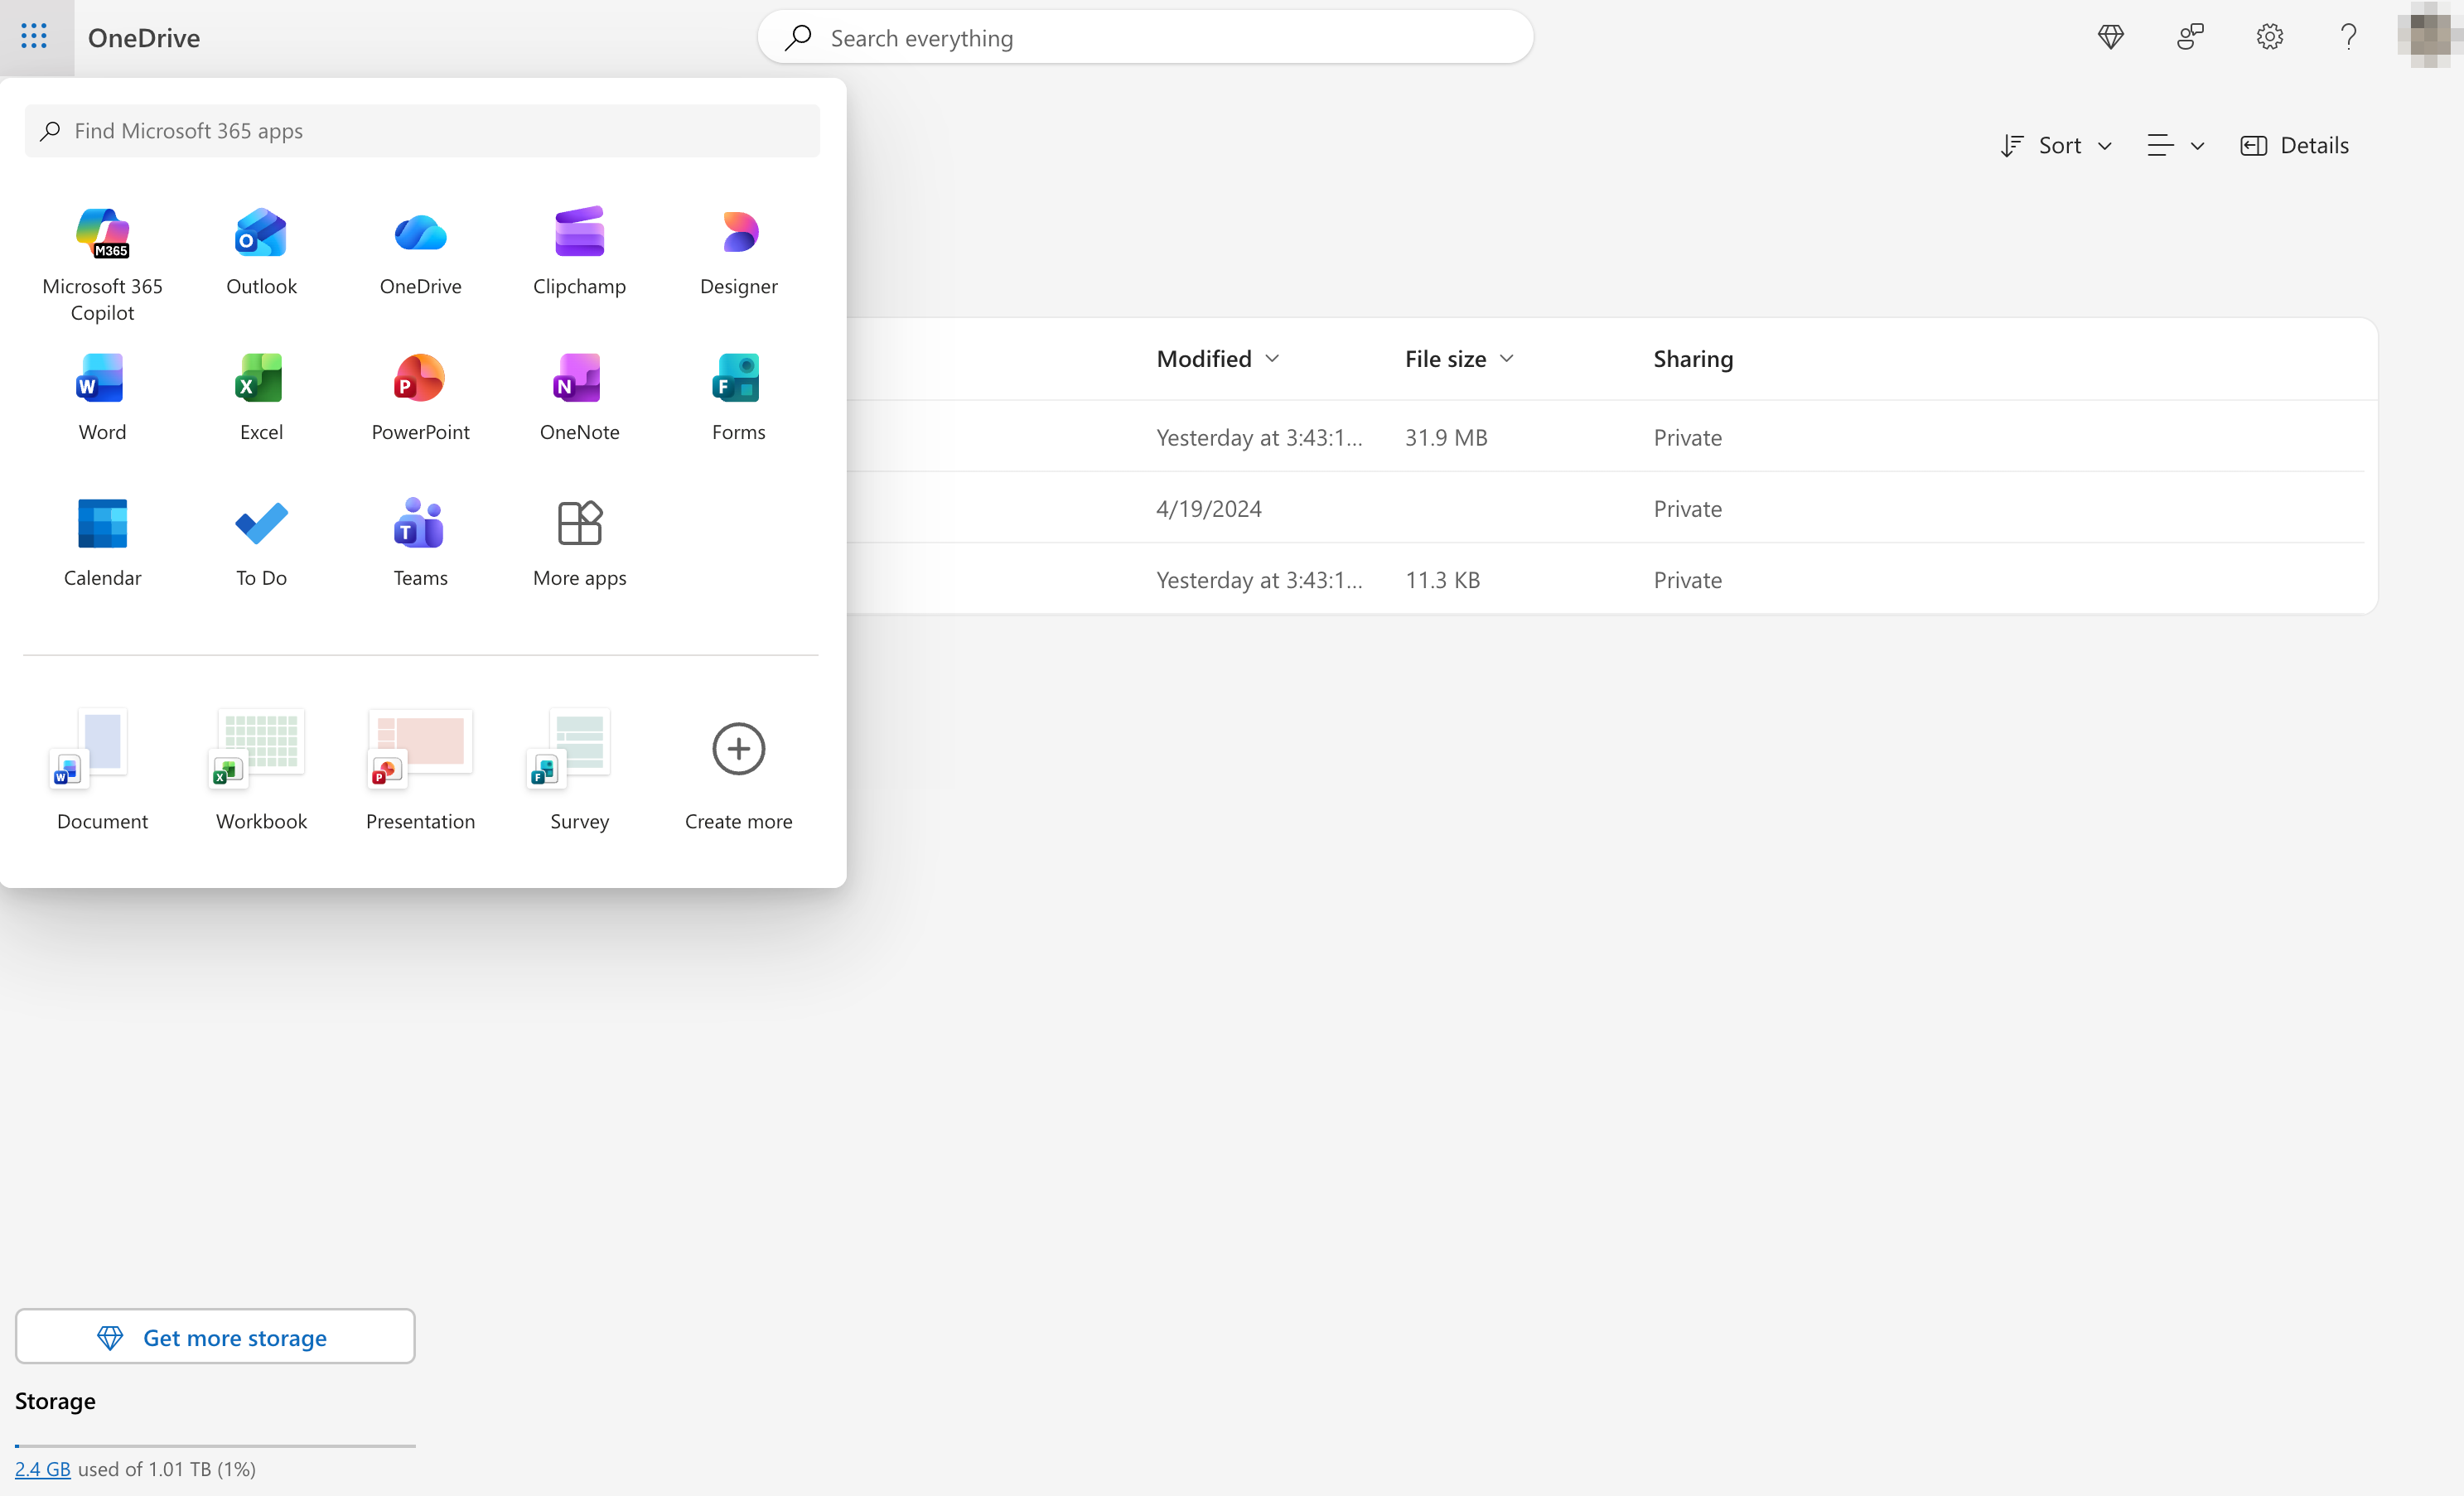The image size is (2464, 1496).
Task: Create a new Excel Workbook
Action: (x=261, y=769)
